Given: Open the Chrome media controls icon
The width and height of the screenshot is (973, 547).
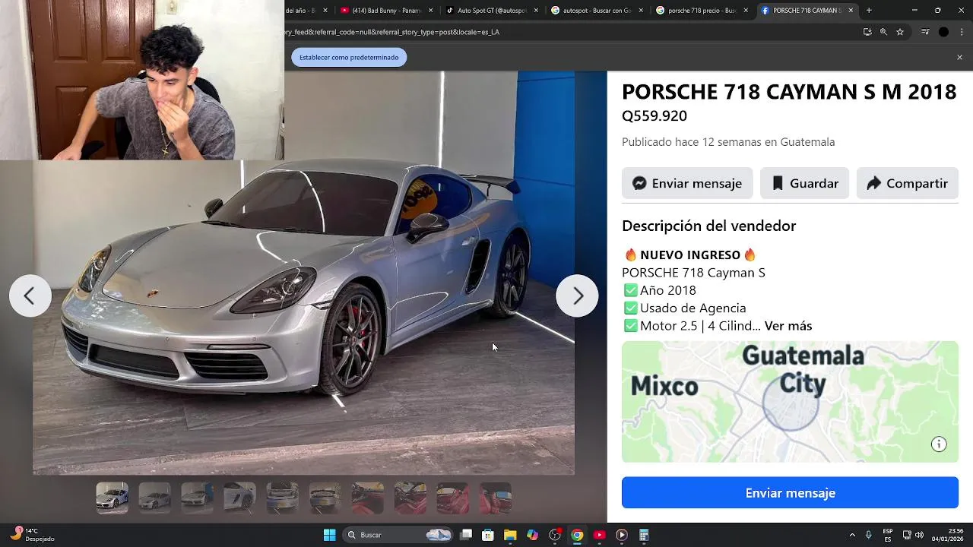Looking at the screenshot, I should (x=925, y=32).
